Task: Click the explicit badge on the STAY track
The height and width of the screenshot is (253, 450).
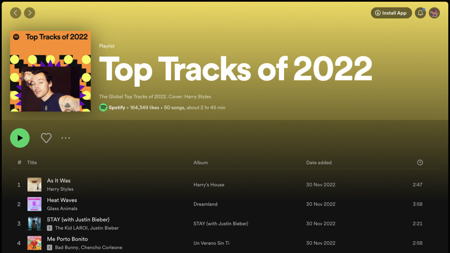Action: (50, 228)
